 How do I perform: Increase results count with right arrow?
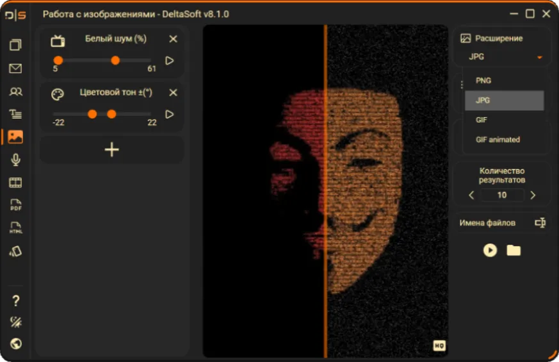[533, 195]
